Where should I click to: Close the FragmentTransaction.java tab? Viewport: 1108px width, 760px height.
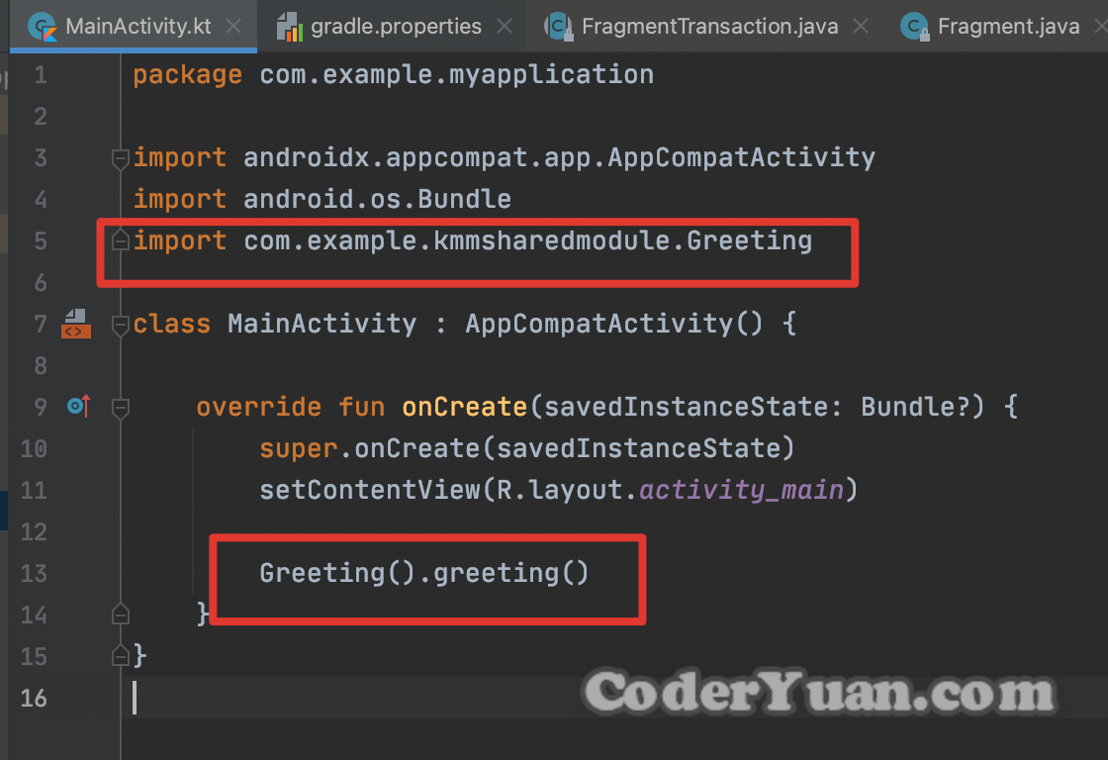tap(861, 26)
